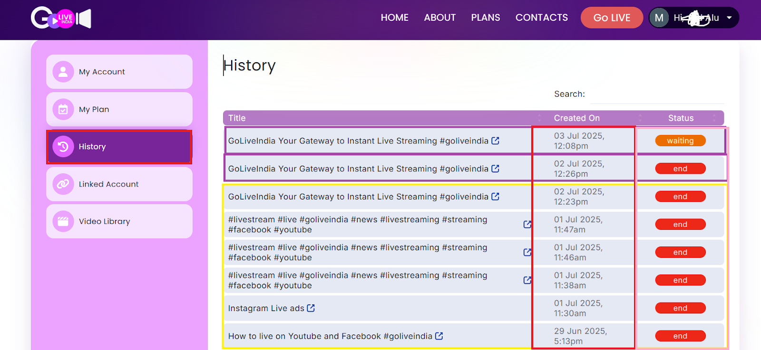Open the CONTACTS page

coord(542,18)
